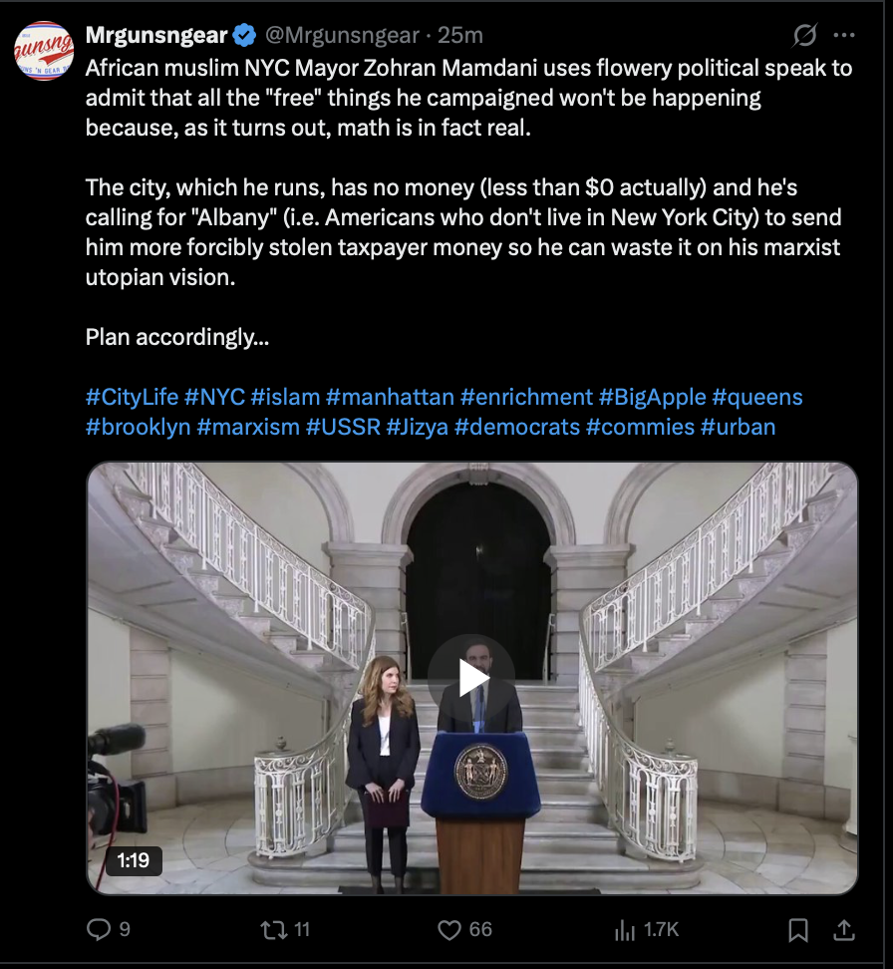This screenshot has height=969, width=893.
Task: Play the embedded video
Action: tap(472, 678)
